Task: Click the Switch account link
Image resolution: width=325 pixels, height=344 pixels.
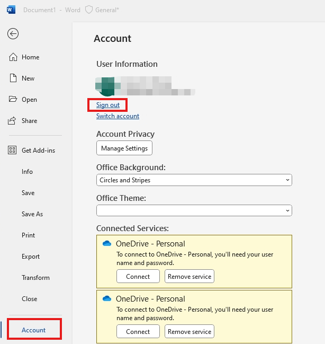Action: 118,116
